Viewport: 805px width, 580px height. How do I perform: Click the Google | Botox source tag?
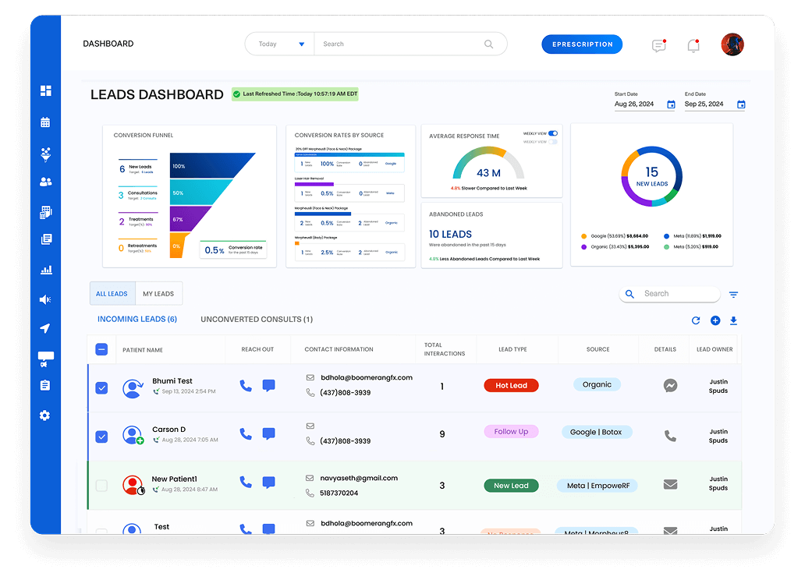597,432
